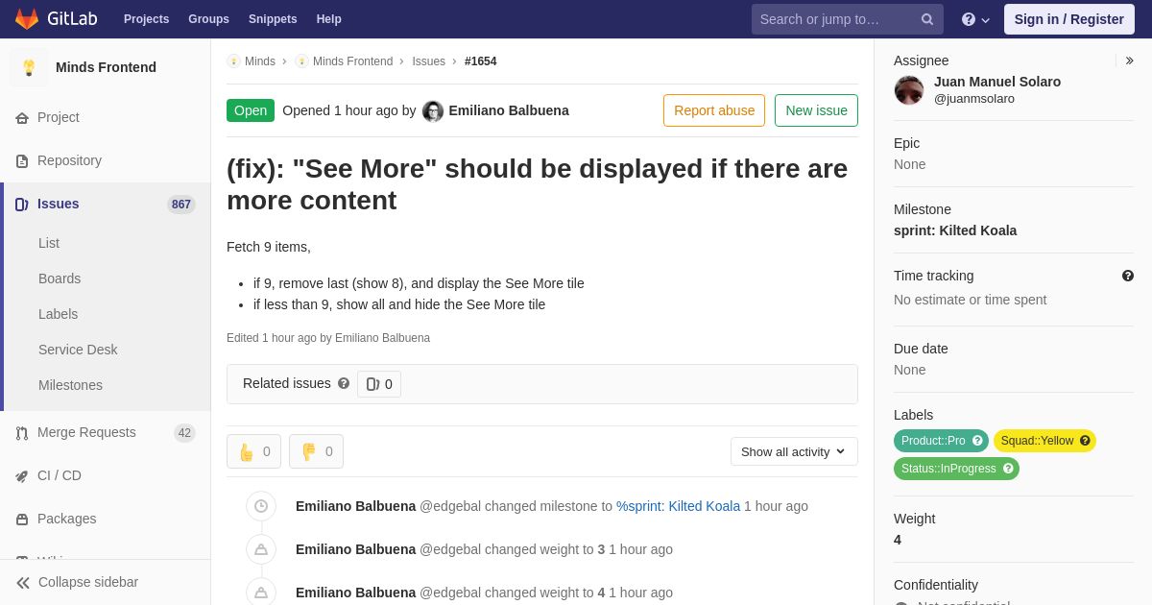The image size is (1152, 605).
Task: Click the Status::InProgress green label
Action: click(x=956, y=469)
